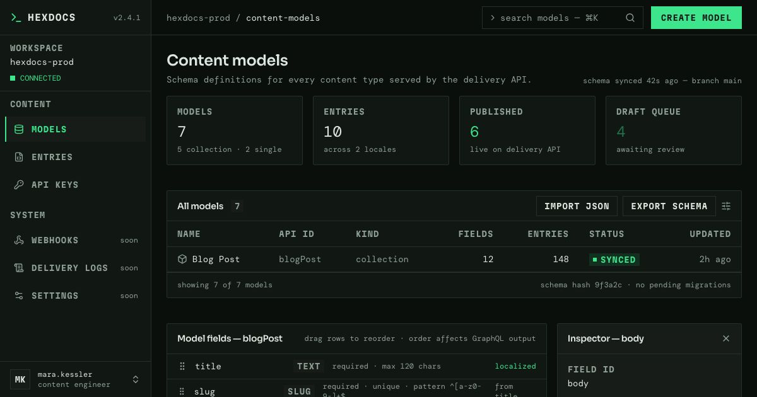Viewport: 757px width, 397px height.
Task: Click the Published stat card
Action: pyautogui.click(x=527, y=130)
